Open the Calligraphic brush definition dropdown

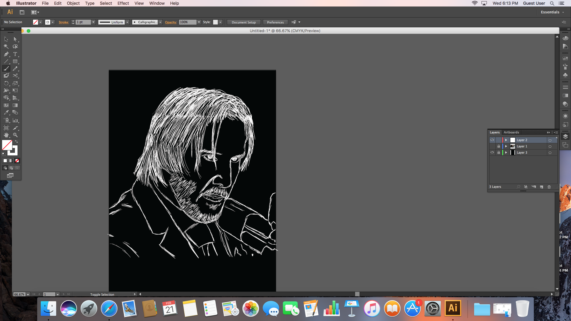(160, 22)
